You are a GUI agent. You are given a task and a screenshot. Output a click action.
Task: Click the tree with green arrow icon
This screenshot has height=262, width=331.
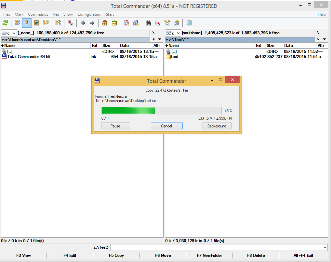pos(58,23)
